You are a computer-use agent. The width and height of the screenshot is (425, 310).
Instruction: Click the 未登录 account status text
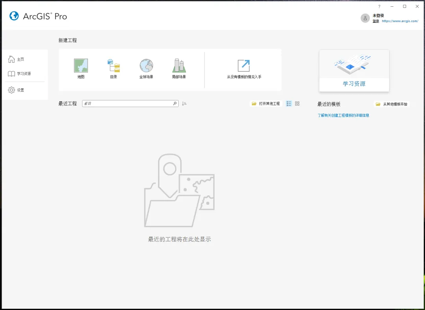[378, 15]
